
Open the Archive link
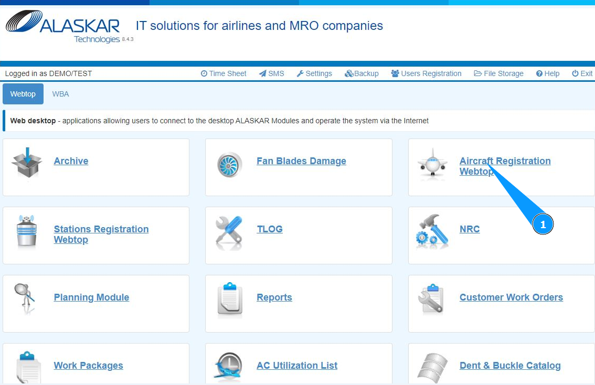[x=71, y=161]
